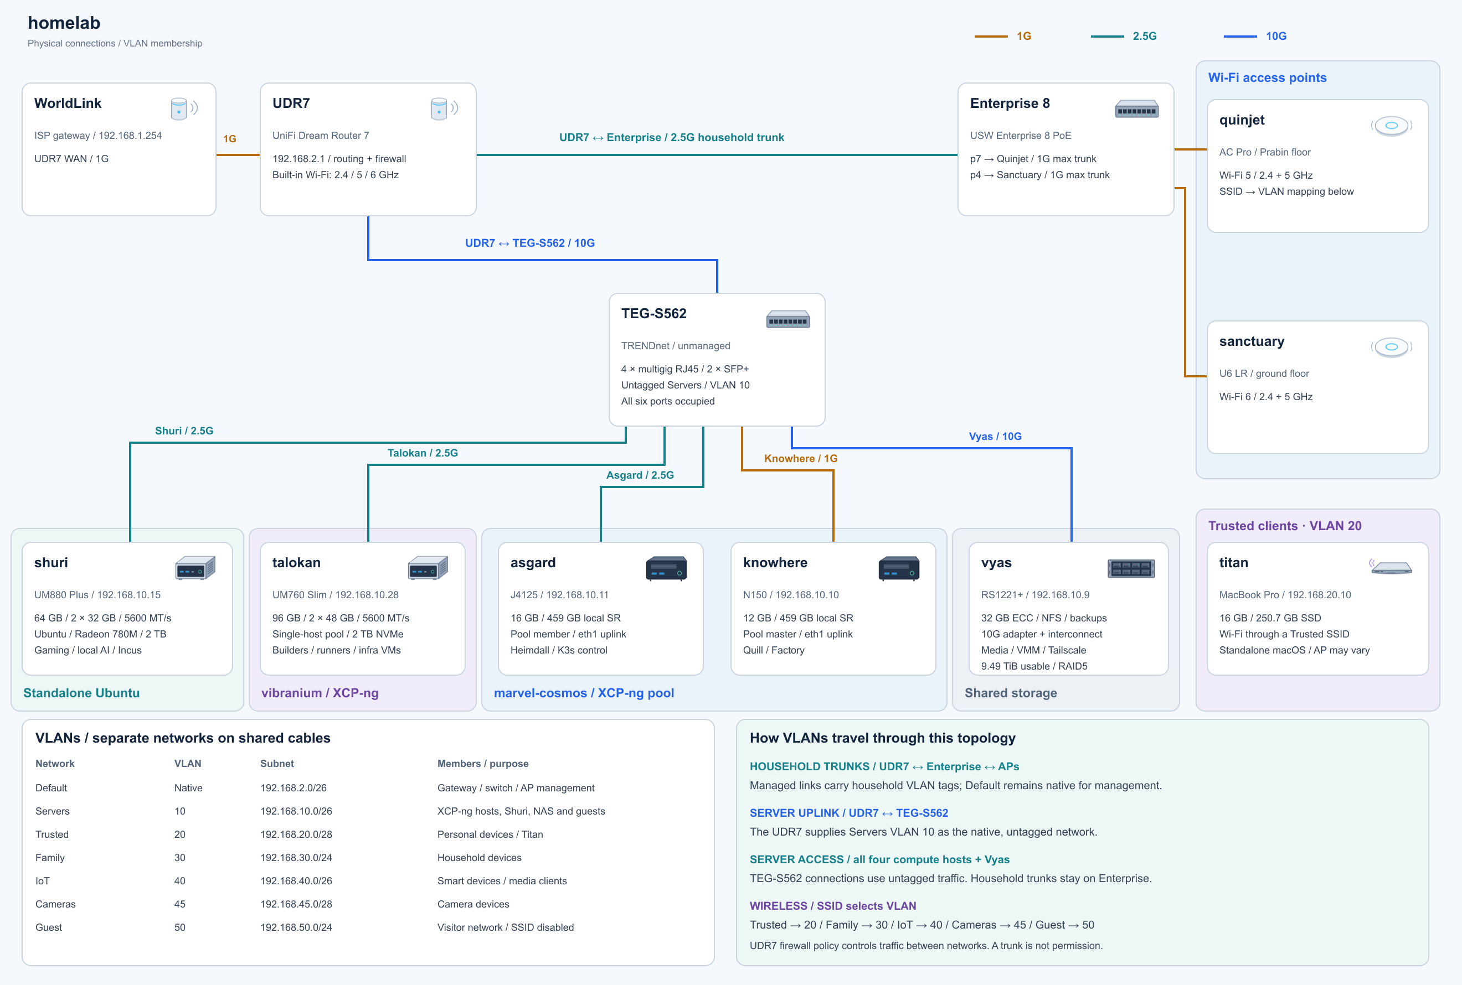The image size is (1462, 985).
Task: Click 'SERVER UPLINK / UDR7 ↔ TEG-S562' heading
Action: (848, 813)
